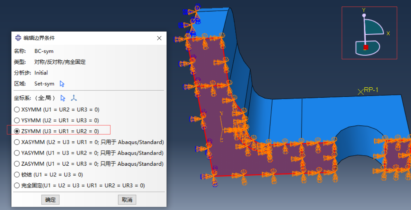Screen dimensions: 411x210
Task: Select the 铰结 (U1 = U2 = U3 = 0) option
Action: click(17, 175)
